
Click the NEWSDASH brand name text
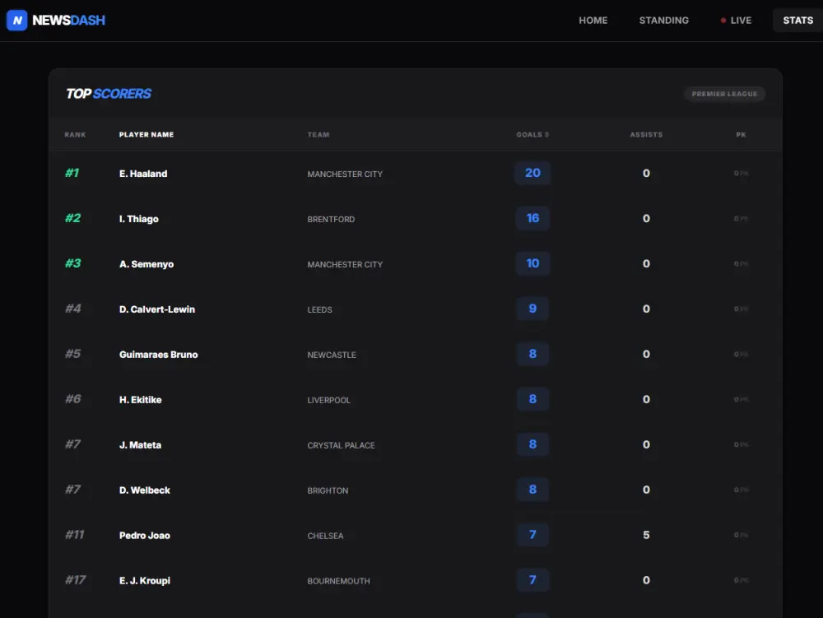tap(69, 21)
